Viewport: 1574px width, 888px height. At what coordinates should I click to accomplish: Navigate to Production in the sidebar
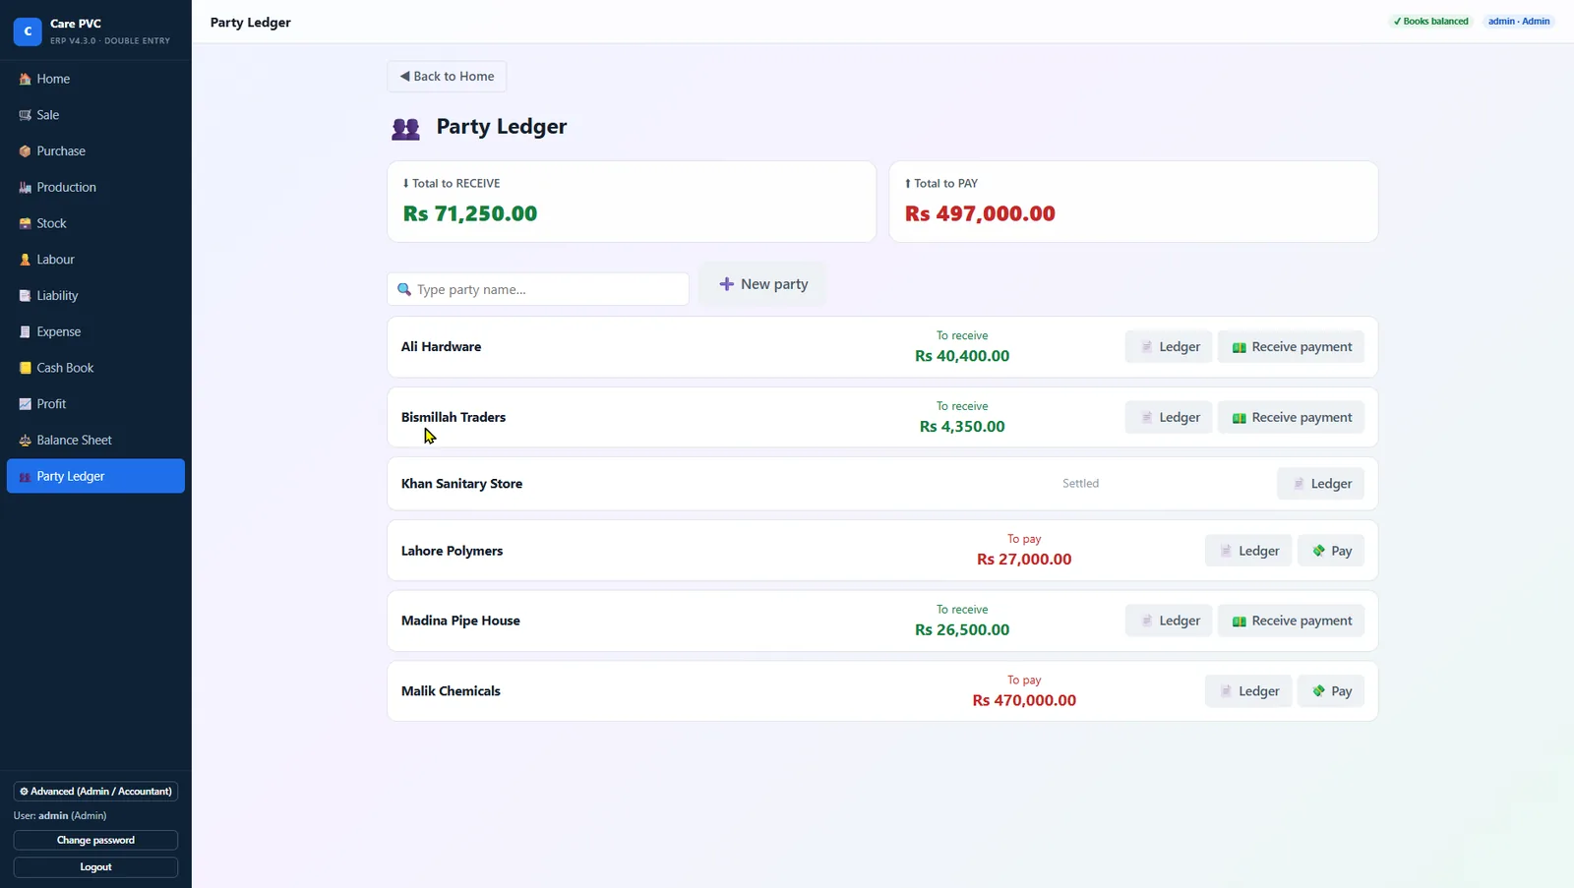pos(95,187)
